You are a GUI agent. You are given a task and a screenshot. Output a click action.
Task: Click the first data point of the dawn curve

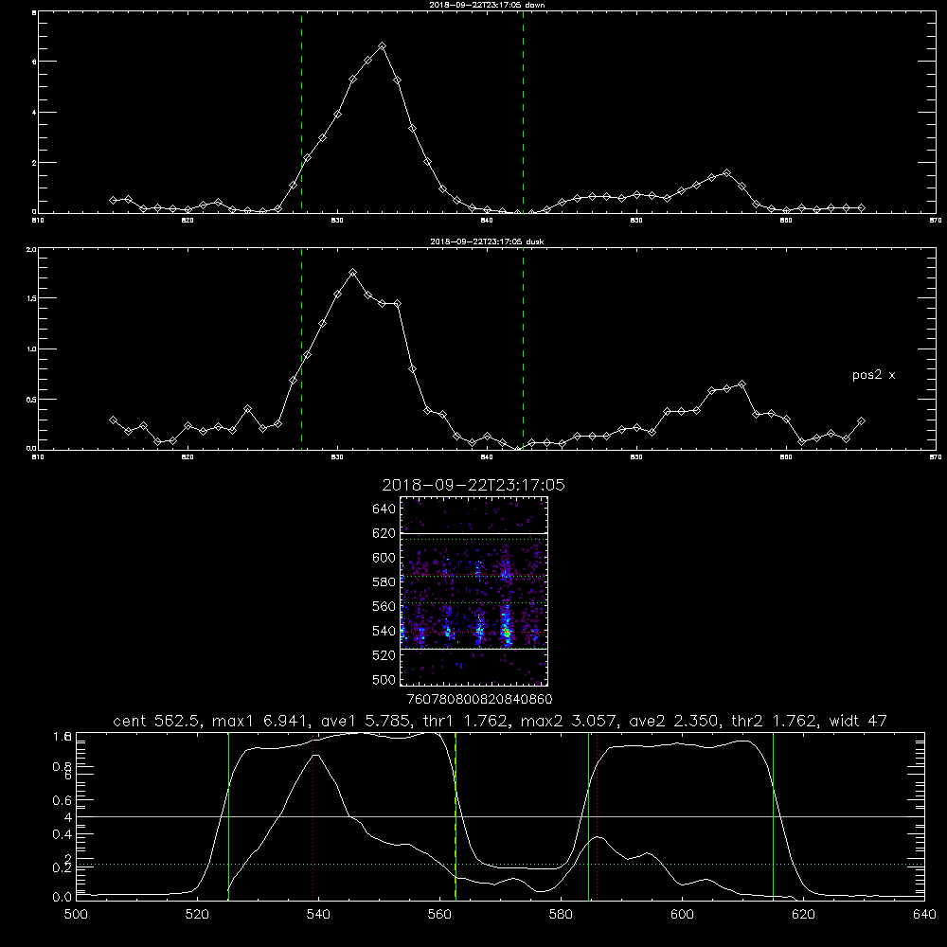113,200
